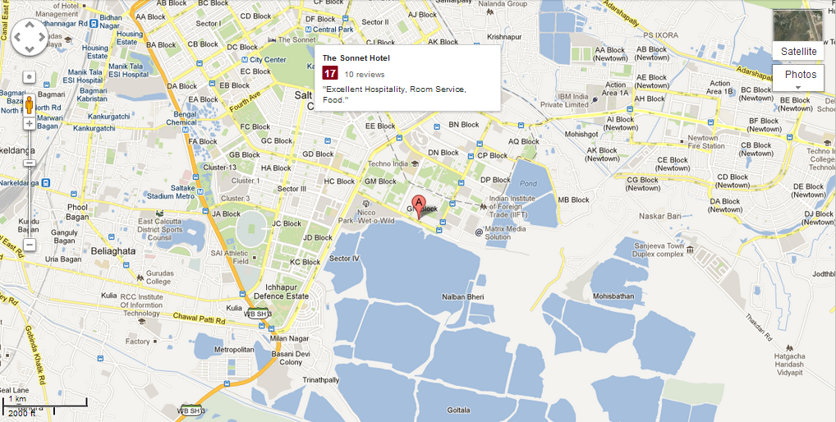This screenshot has height=422, width=836.
Task: Zoom in with the plus button
Action: point(30,124)
